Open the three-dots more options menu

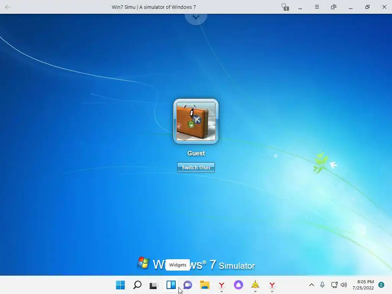(300, 8)
